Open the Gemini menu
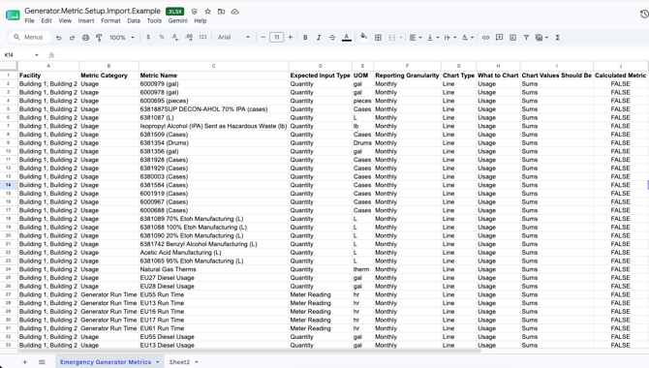Image resolution: width=649 pixels, height=368 pixels. pos(177,20)
